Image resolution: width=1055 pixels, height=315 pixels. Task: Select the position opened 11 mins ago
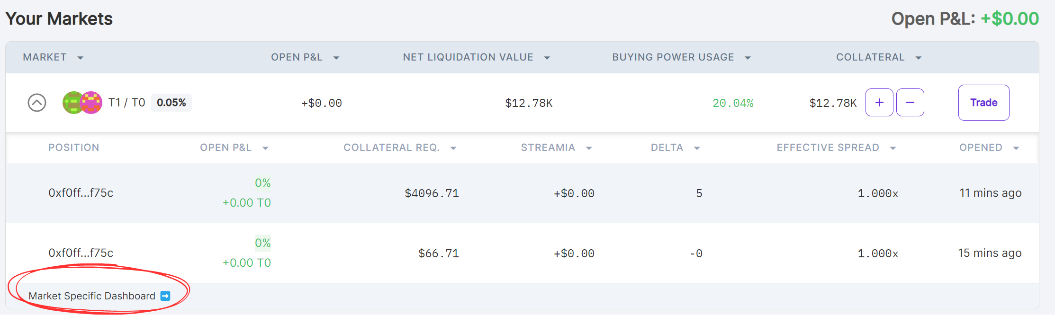(81, 193)
